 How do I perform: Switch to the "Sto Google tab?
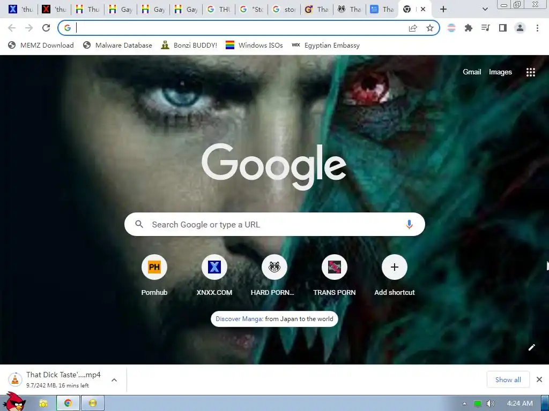(x=252, y=10)
